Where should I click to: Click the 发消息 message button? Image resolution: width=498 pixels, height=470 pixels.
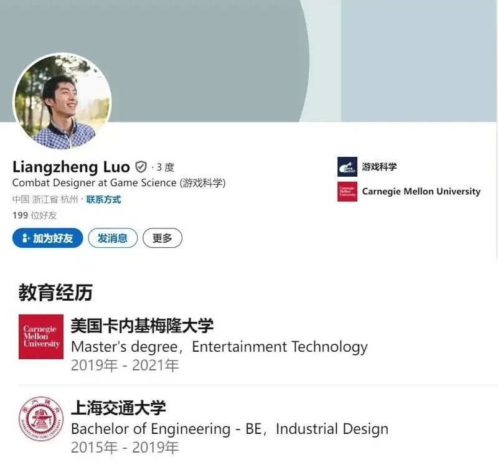pos(113,238)
